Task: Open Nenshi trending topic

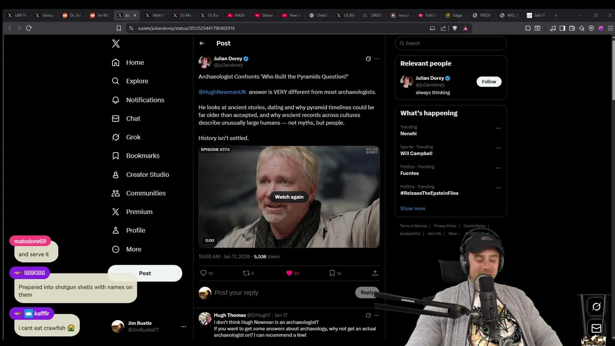Action: (408, 134)
